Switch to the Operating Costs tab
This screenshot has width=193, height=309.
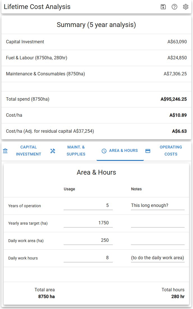(171, 151)
